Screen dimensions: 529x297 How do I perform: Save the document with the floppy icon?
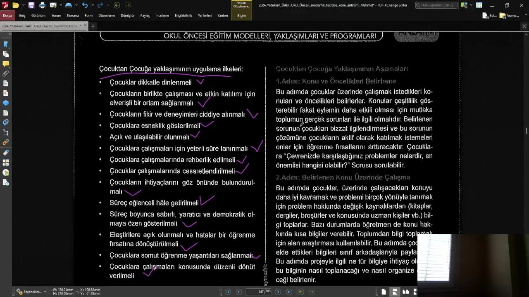(x=31, y=5)
